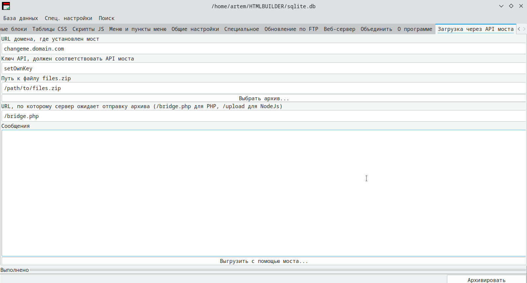Image resolution: width=527 pixels, height=283 pixels.
Task: Open the База данных menu
Action: pos(21,18)
